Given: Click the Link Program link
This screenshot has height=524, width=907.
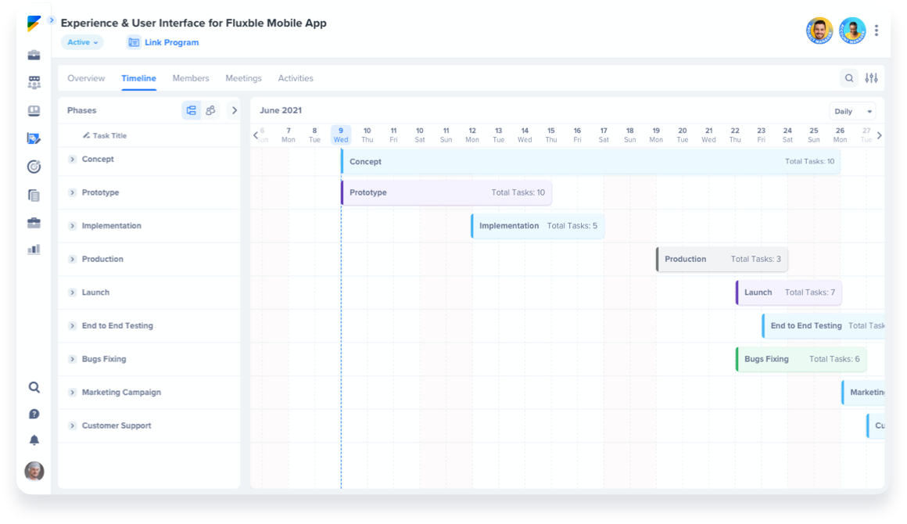Looking at the screenshot, I should 171,42.
